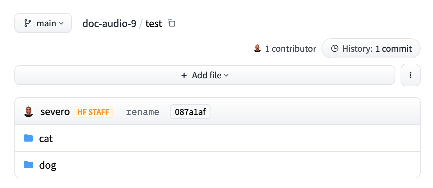Click the cat folder icon
433x188 pixels.
coord(28,138)
